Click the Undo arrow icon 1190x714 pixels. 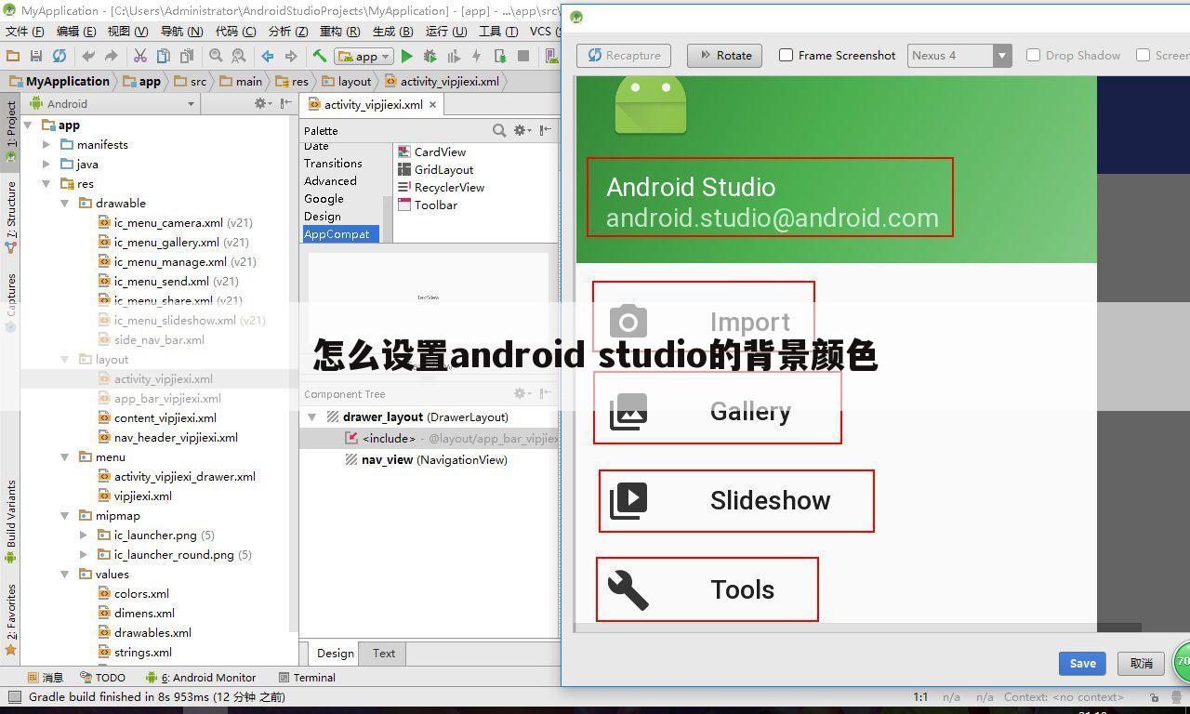(88, 56)
